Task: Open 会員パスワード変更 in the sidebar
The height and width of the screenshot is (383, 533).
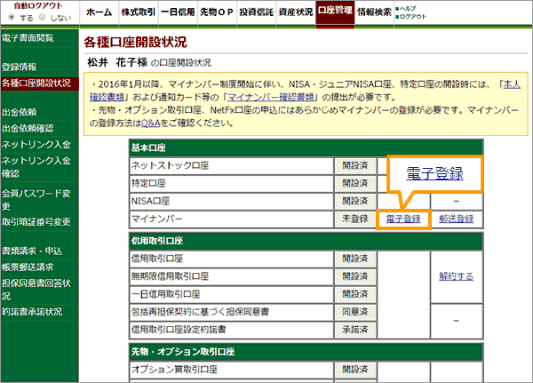Action: [x=36, y=200]
